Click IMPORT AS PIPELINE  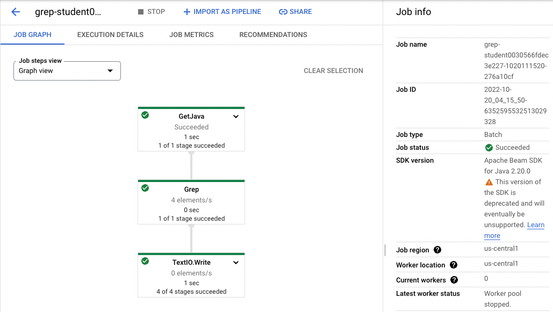point(222,12)
